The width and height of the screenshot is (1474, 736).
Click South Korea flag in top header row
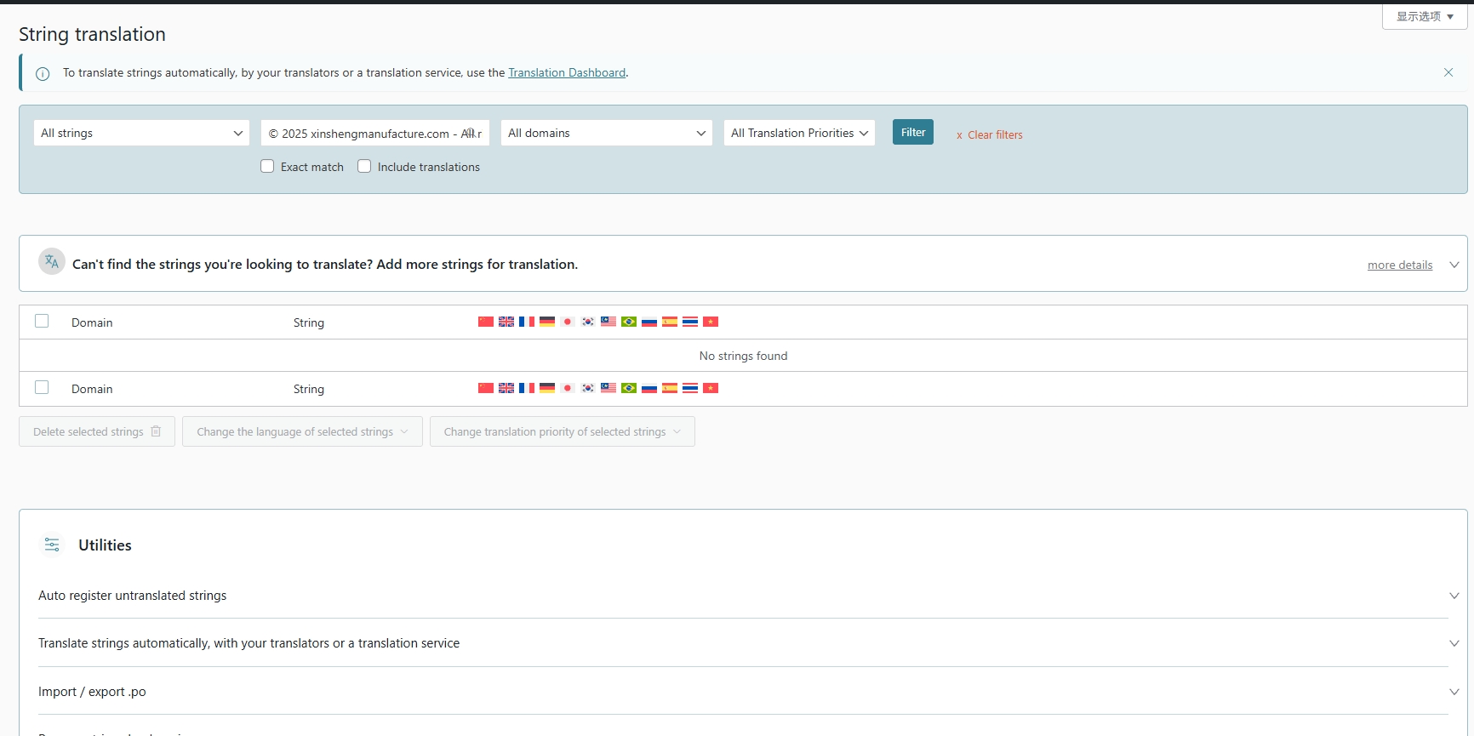point(588,322)
